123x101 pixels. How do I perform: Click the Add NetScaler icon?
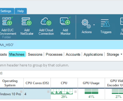click(x=27, y=21)
